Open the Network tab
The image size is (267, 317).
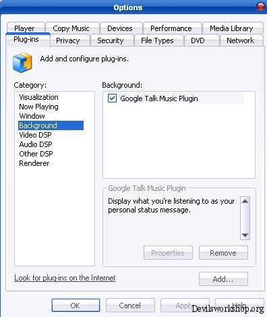pos(241,40)
